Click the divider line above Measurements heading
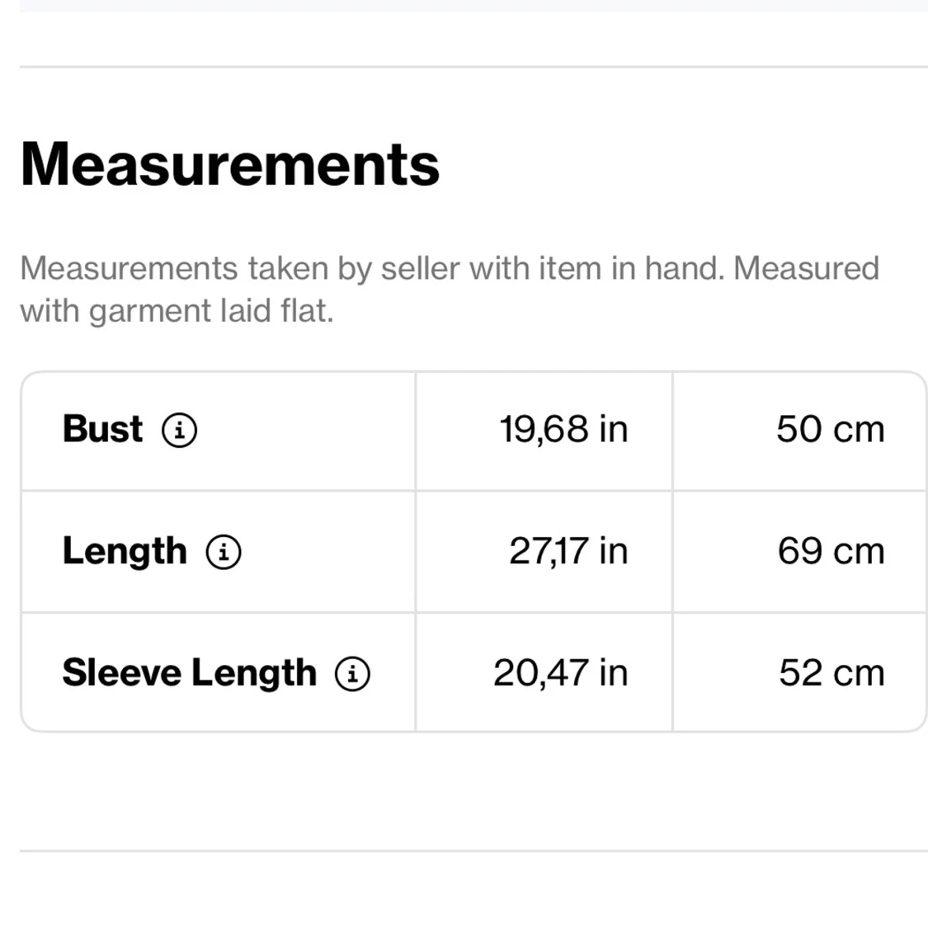The height and width of the screenshot is (928, 928). tap(473, 67)
